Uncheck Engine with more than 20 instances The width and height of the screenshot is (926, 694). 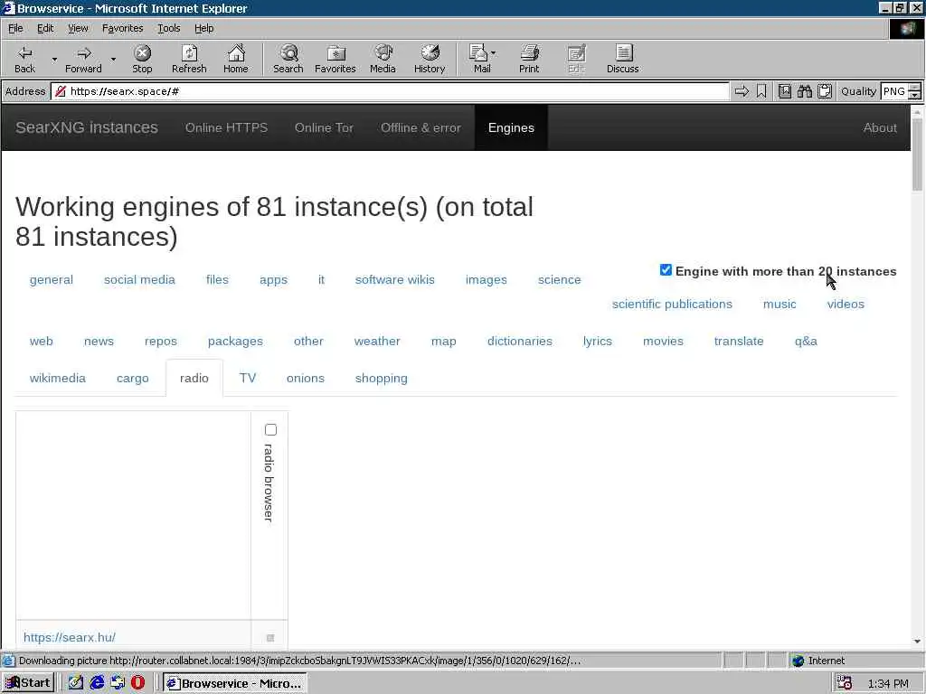666,269
